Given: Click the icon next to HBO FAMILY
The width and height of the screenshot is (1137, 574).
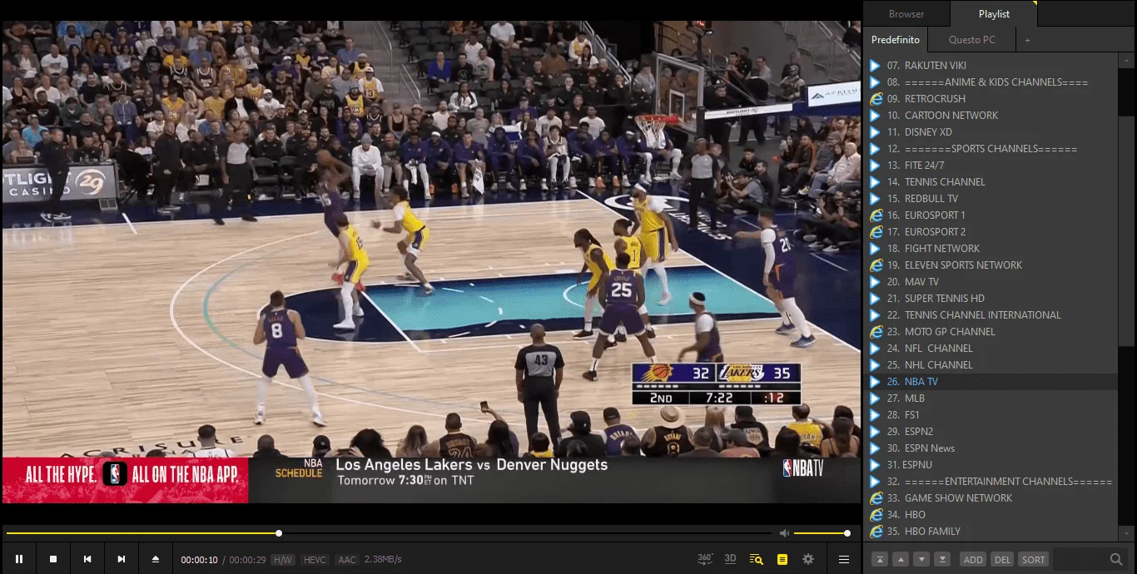Looking at the screenshot, I should tap(876, 531).
